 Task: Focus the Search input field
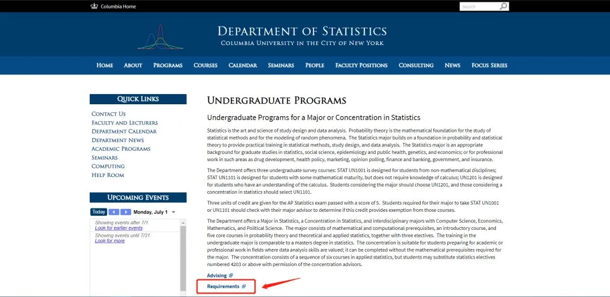[x=479, y=7]
